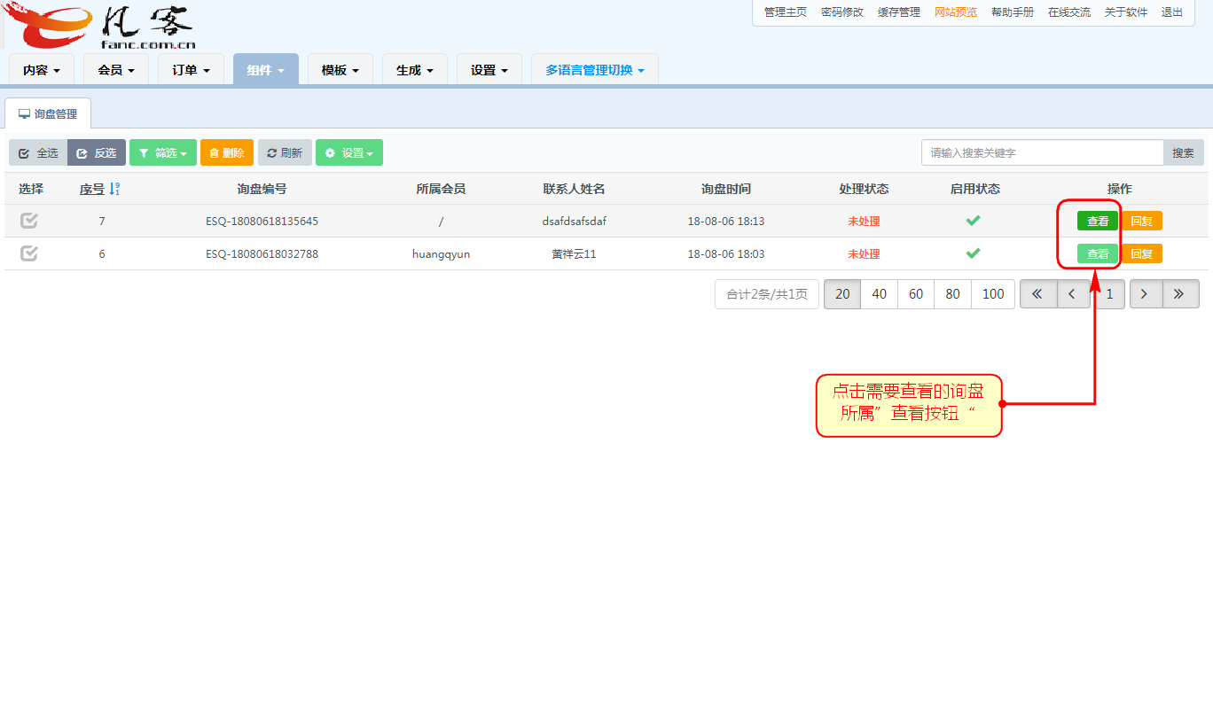Click 全选 to select all rows
The image size is (1213, 716).
pyautogui.click(x=38, y=152)
